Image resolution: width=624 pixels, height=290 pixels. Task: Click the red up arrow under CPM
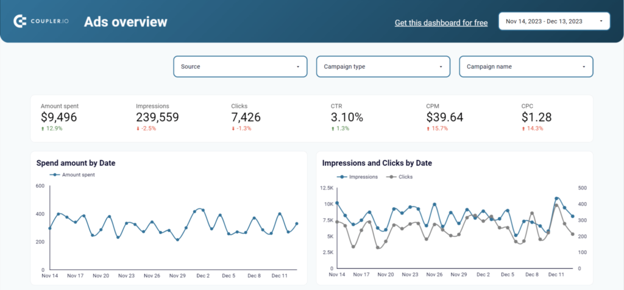pos(428,129)
